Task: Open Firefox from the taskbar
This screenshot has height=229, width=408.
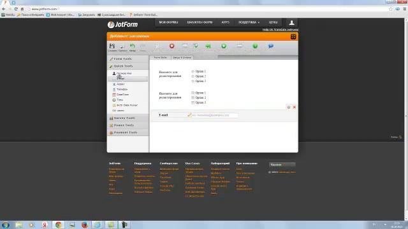Action: click(85, 225)
